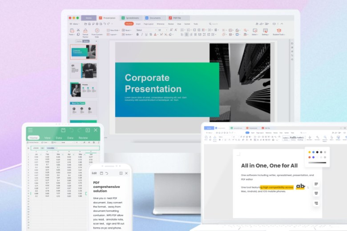
Task: Toggle Underline in the presentation ribbon
Action: [146, 35]
